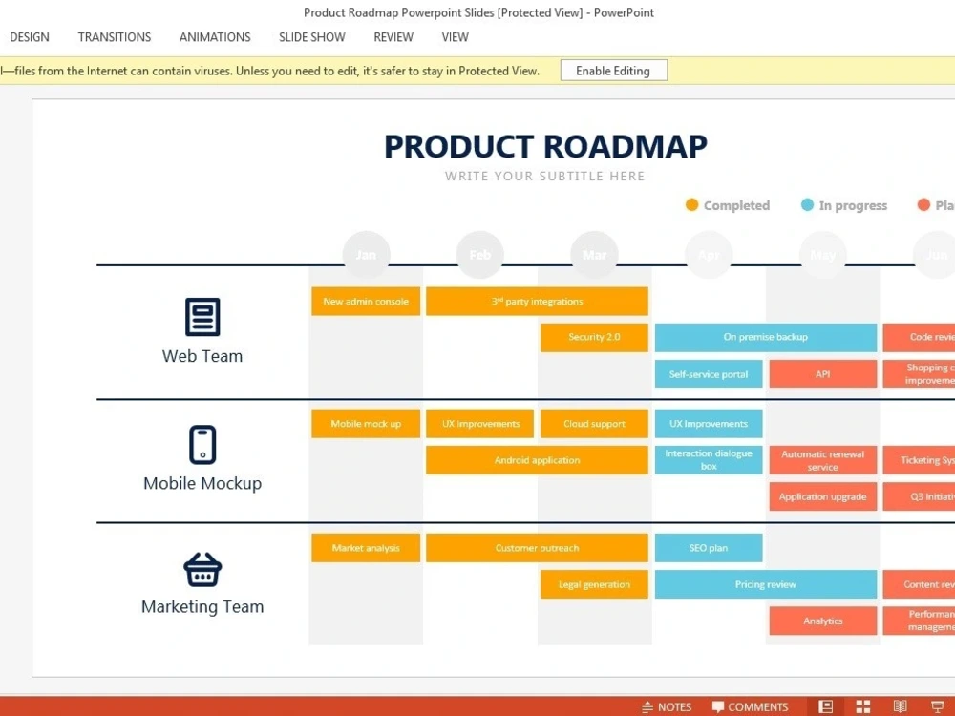This screenshot has height=716, width=955.
Task: Select the On premise backup bar
Action: [766, 337]
